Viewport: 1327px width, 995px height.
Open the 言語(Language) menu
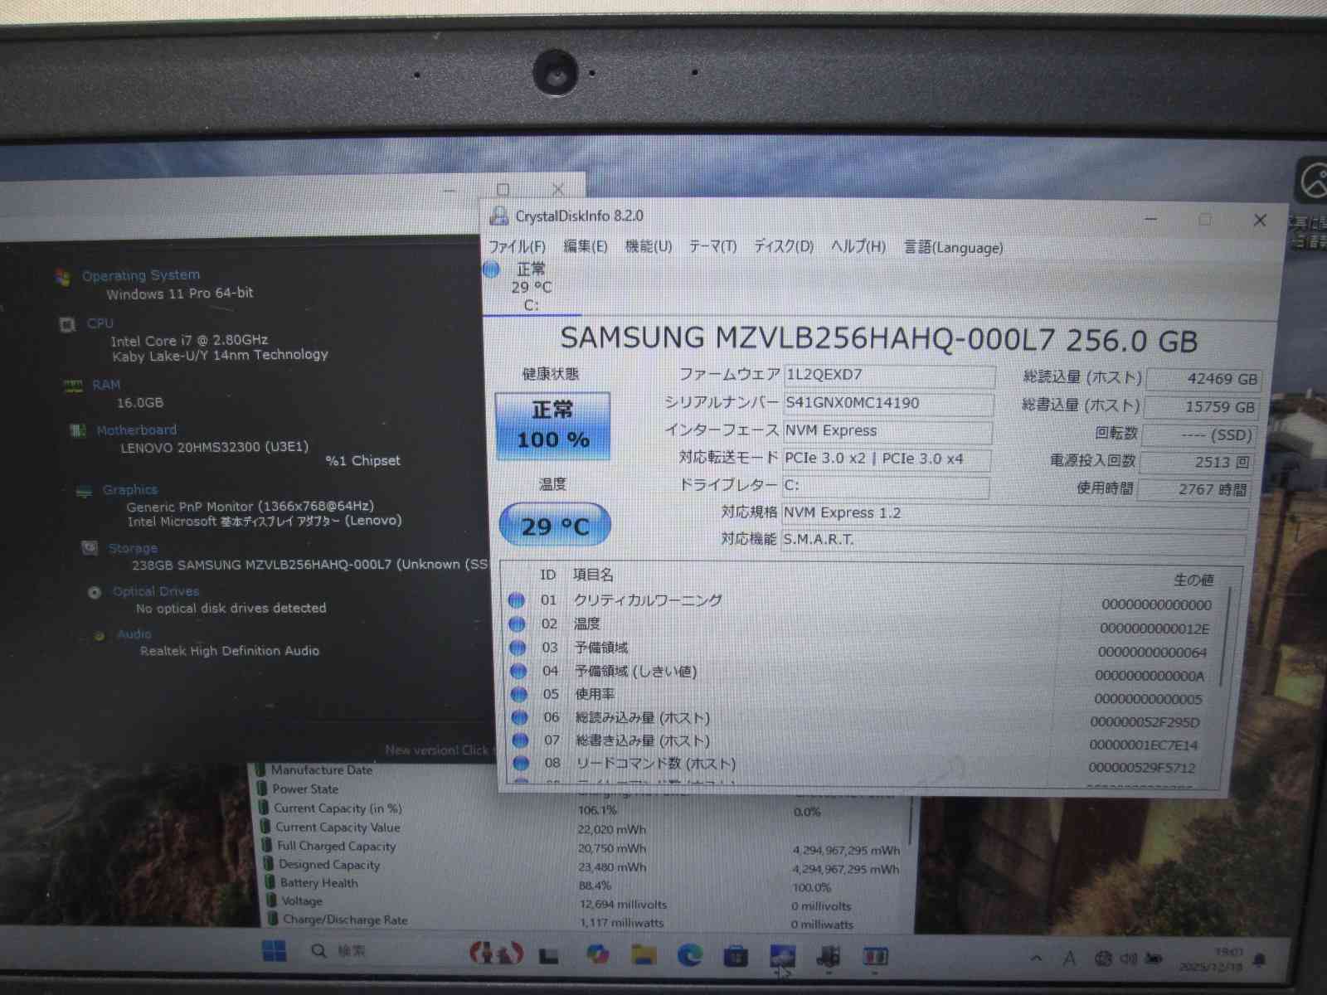tap(953, 247)
